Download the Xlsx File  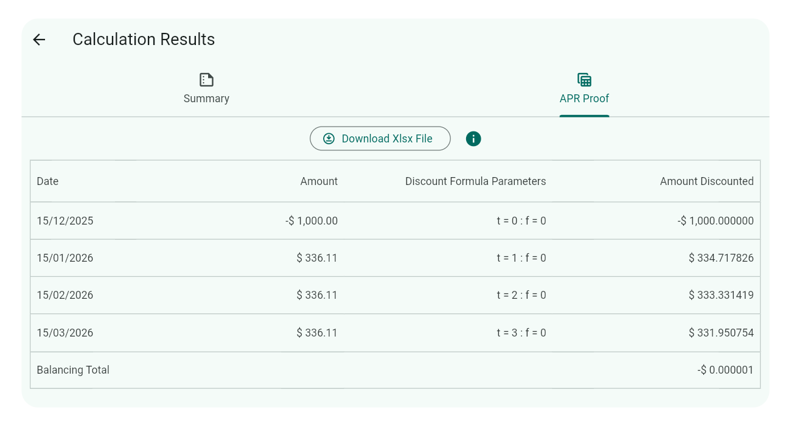coord(386,139)
